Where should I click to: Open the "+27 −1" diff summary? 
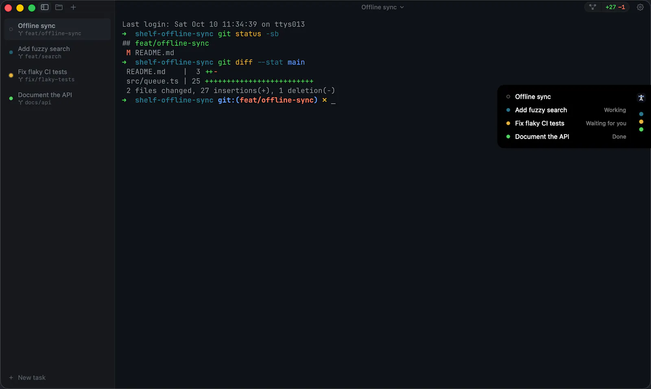(x=615, y=7)
